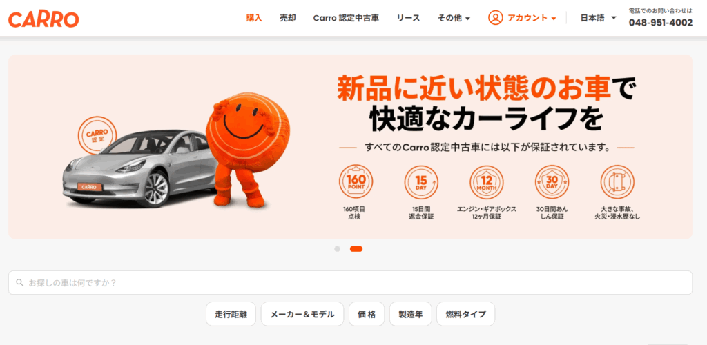
Task: Open the メーカー＆モデル filter
Action: pos(302,314)
